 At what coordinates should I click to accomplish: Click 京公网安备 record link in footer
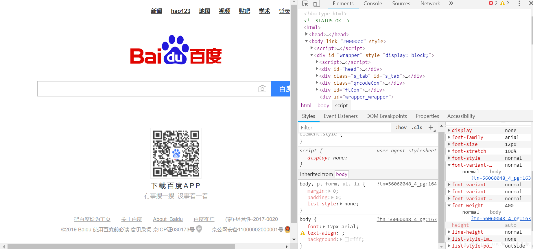click(x=247, y=229)
